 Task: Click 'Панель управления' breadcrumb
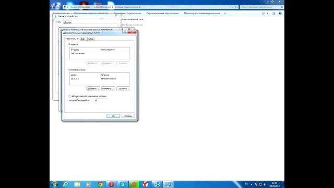(80, 7)
